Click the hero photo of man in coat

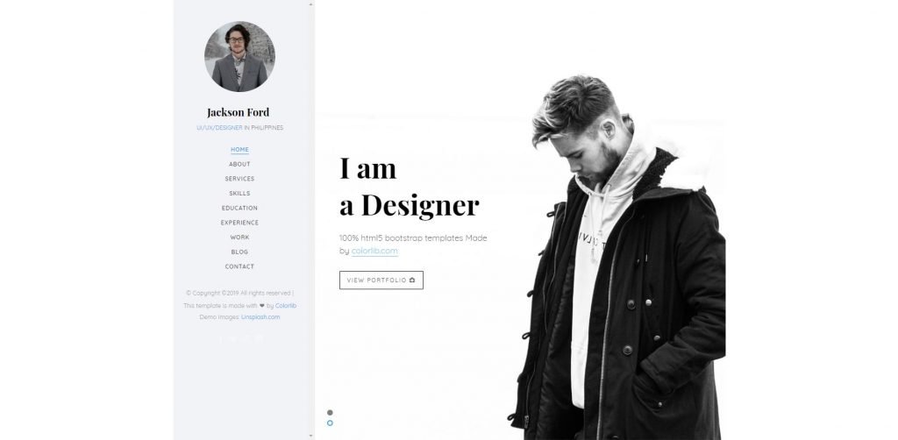click(616, 258)
